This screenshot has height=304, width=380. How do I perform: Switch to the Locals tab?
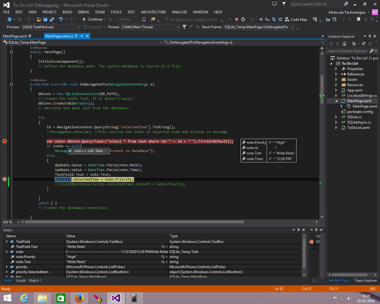coord(21,281)
